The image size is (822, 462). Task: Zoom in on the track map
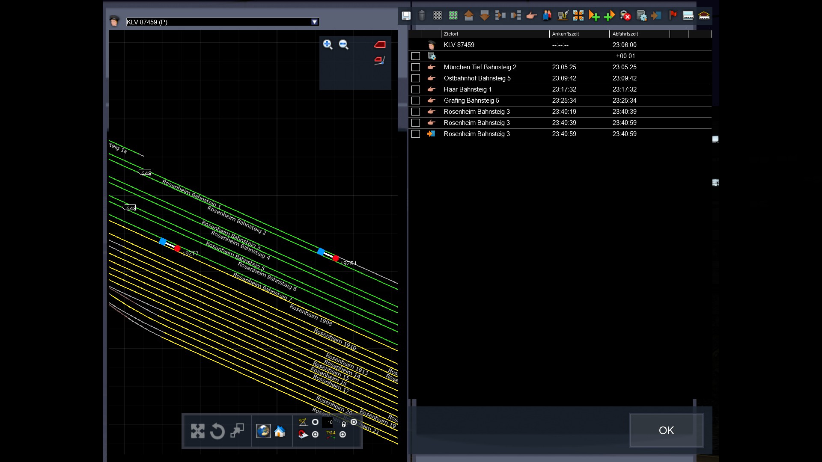pos(328,44)
